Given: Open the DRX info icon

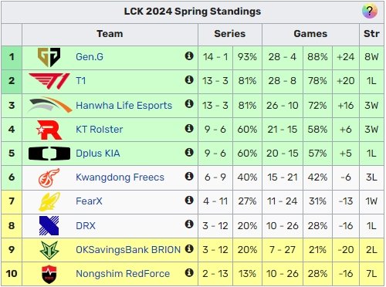Looking at the screenshot, I should 189,224.
